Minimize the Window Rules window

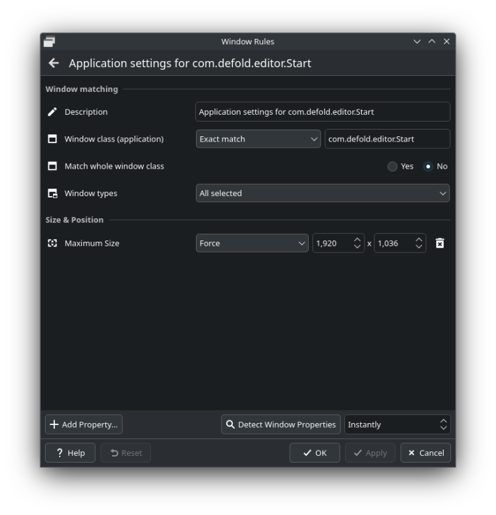[x=417, y=42]
